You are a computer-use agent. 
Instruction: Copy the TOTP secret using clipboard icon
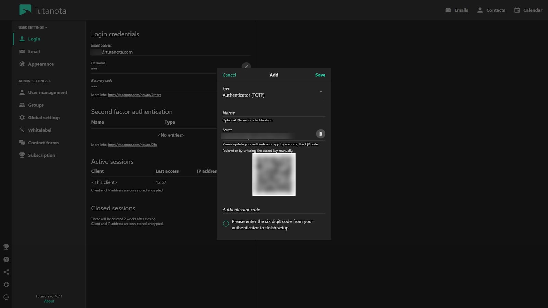pyautogui.click(x=321, y=134)
